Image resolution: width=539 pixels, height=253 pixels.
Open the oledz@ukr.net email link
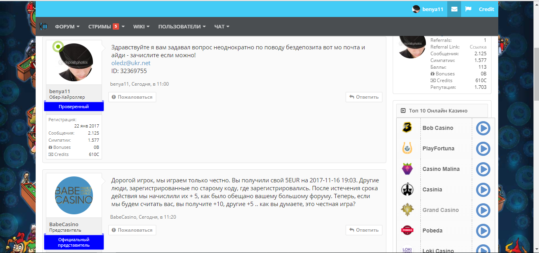click(x=131, y=63)
